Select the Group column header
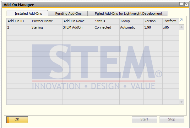 (131, 21)
